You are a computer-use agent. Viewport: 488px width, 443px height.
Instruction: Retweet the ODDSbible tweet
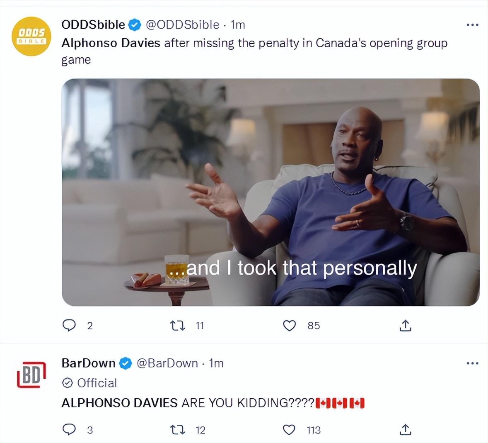[x=178, y=326]
